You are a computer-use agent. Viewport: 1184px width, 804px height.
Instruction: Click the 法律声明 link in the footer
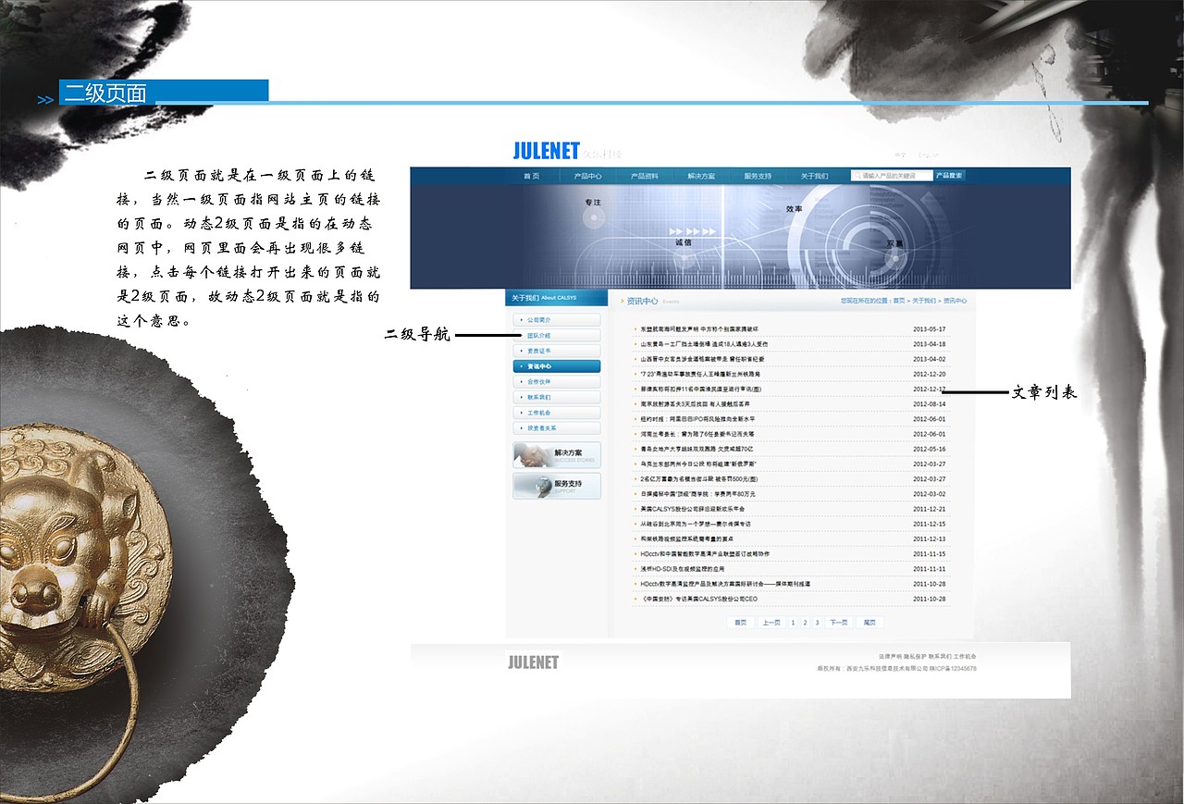click(x=889, y=656)
